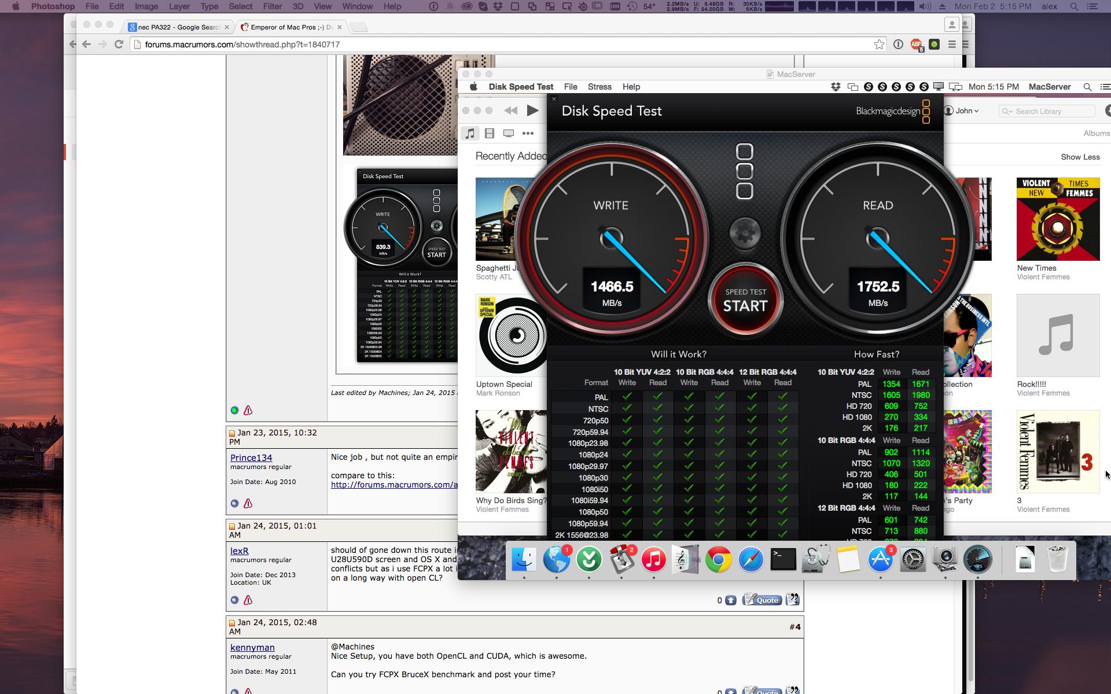Screen dimensions: 1111x694
Task: Open Disk Utility in the dock
Action: pos(816,560)
